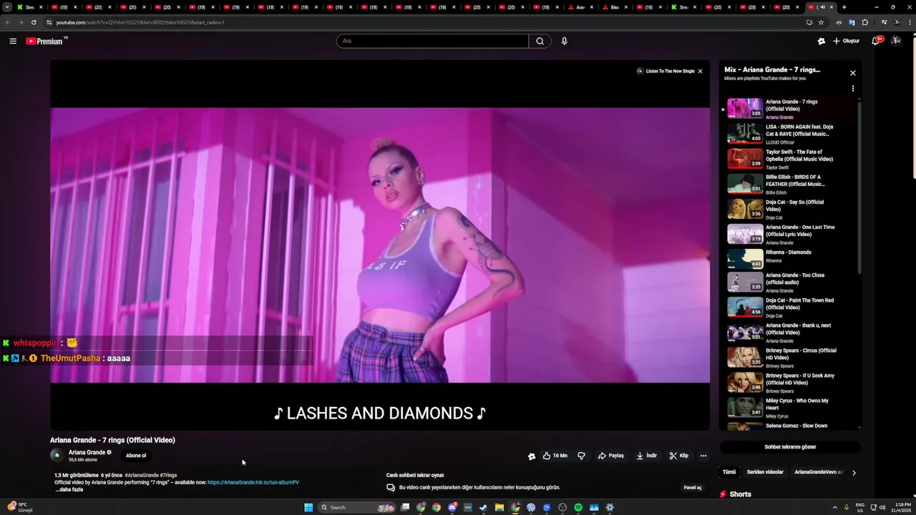The image size is (916, 515).
Task: Like the video (16 Mn)
Action: [555, 456]
